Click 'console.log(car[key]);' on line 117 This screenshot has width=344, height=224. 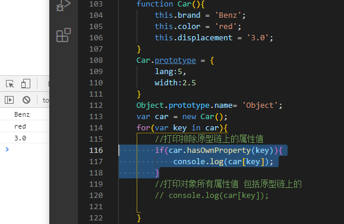[223, 162]
